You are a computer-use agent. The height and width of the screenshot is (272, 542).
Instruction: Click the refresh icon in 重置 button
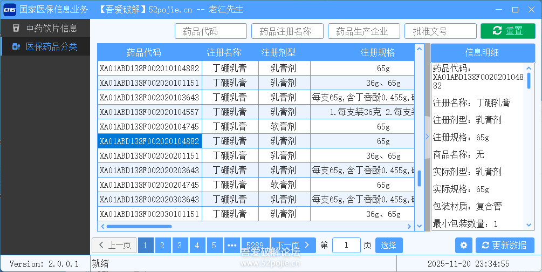click(497, 31)
